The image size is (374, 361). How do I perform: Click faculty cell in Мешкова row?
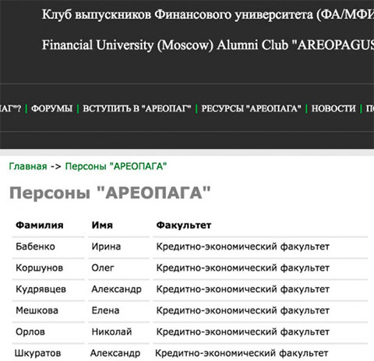(x=243, y=310)
